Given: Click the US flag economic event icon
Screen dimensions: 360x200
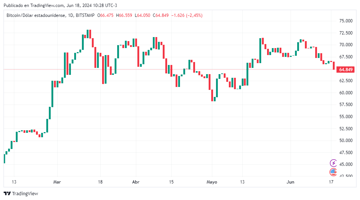Looking at the screenshot, I should [333, 171].
